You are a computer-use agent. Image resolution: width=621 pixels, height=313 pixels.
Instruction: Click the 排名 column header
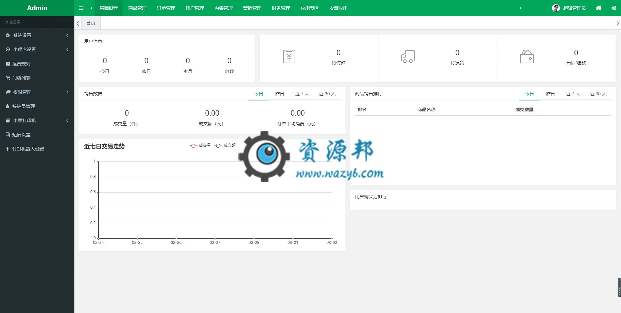tap(362, 110)
